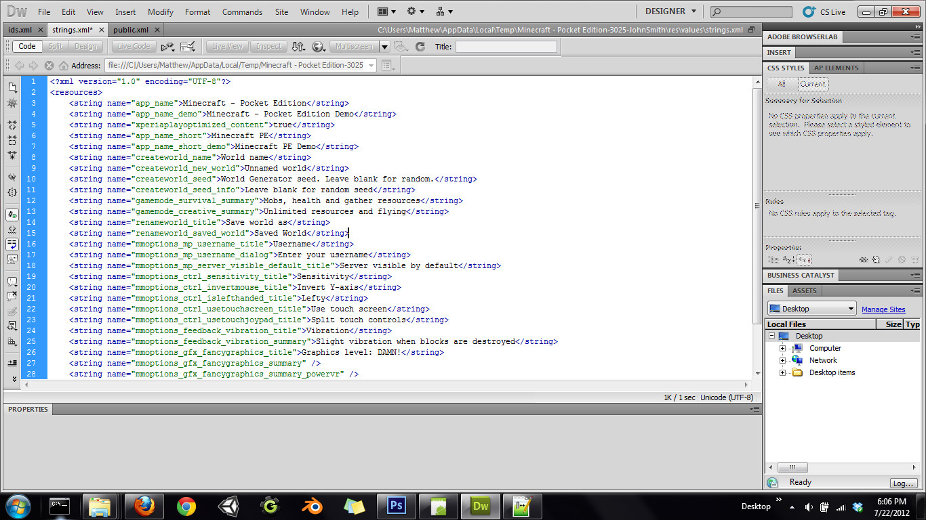This screenshot has height=520, width=926.
Task: Click the Balance Braces icon
Action: [x=12, y=192]
